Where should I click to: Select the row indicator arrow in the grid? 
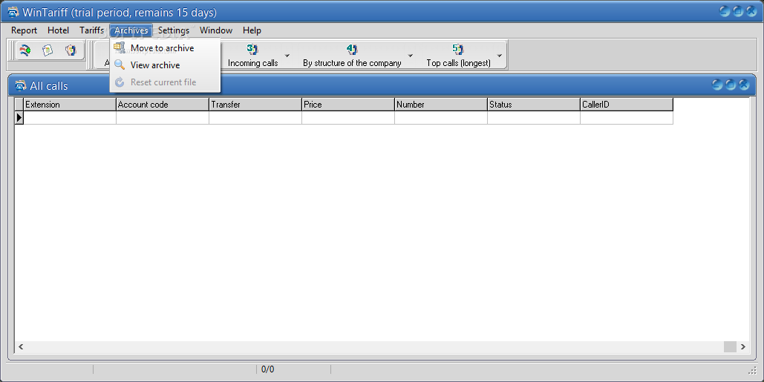point(19,117)
